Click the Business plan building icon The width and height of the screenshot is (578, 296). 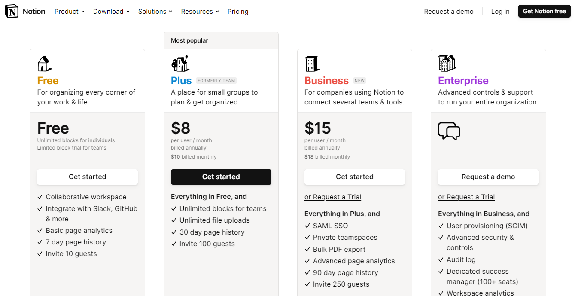[312, 64]
